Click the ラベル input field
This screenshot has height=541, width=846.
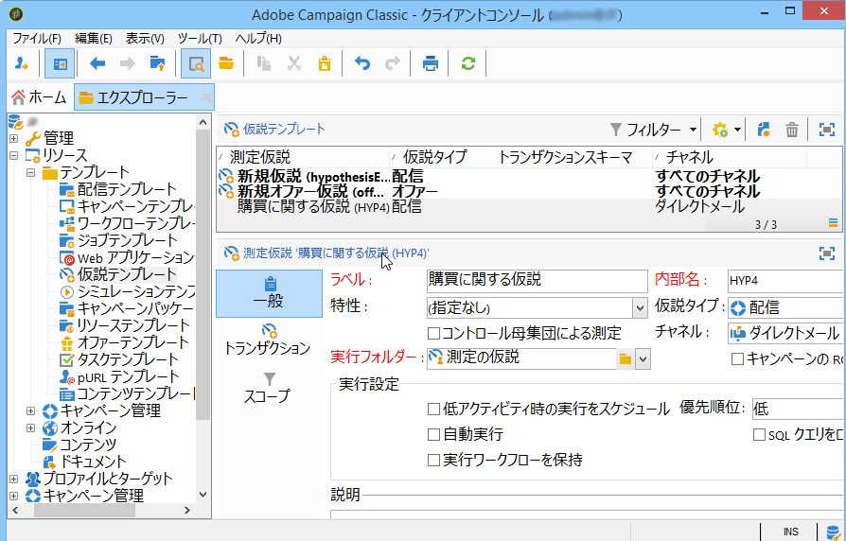coord(537,281)
